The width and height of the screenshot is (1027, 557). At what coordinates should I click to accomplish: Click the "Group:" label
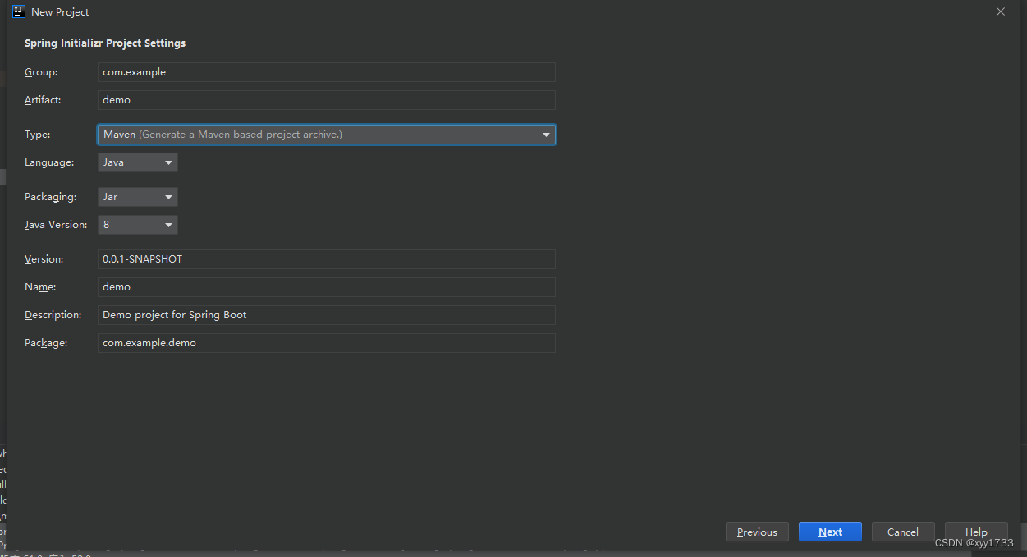pyautogui.click(x=41, y=72)
